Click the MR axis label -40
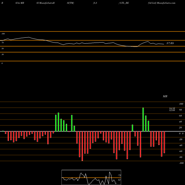 click(x=181, y=145)
